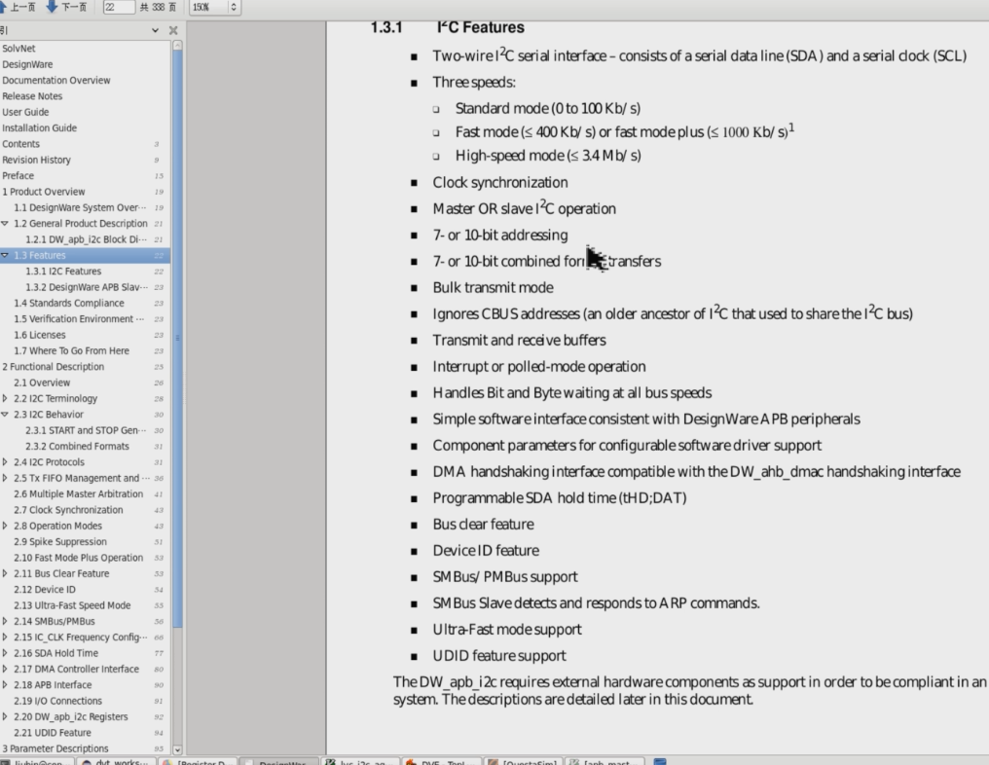Open 1.1 DesignWare System Overview entry

click(x=80, y=207)
